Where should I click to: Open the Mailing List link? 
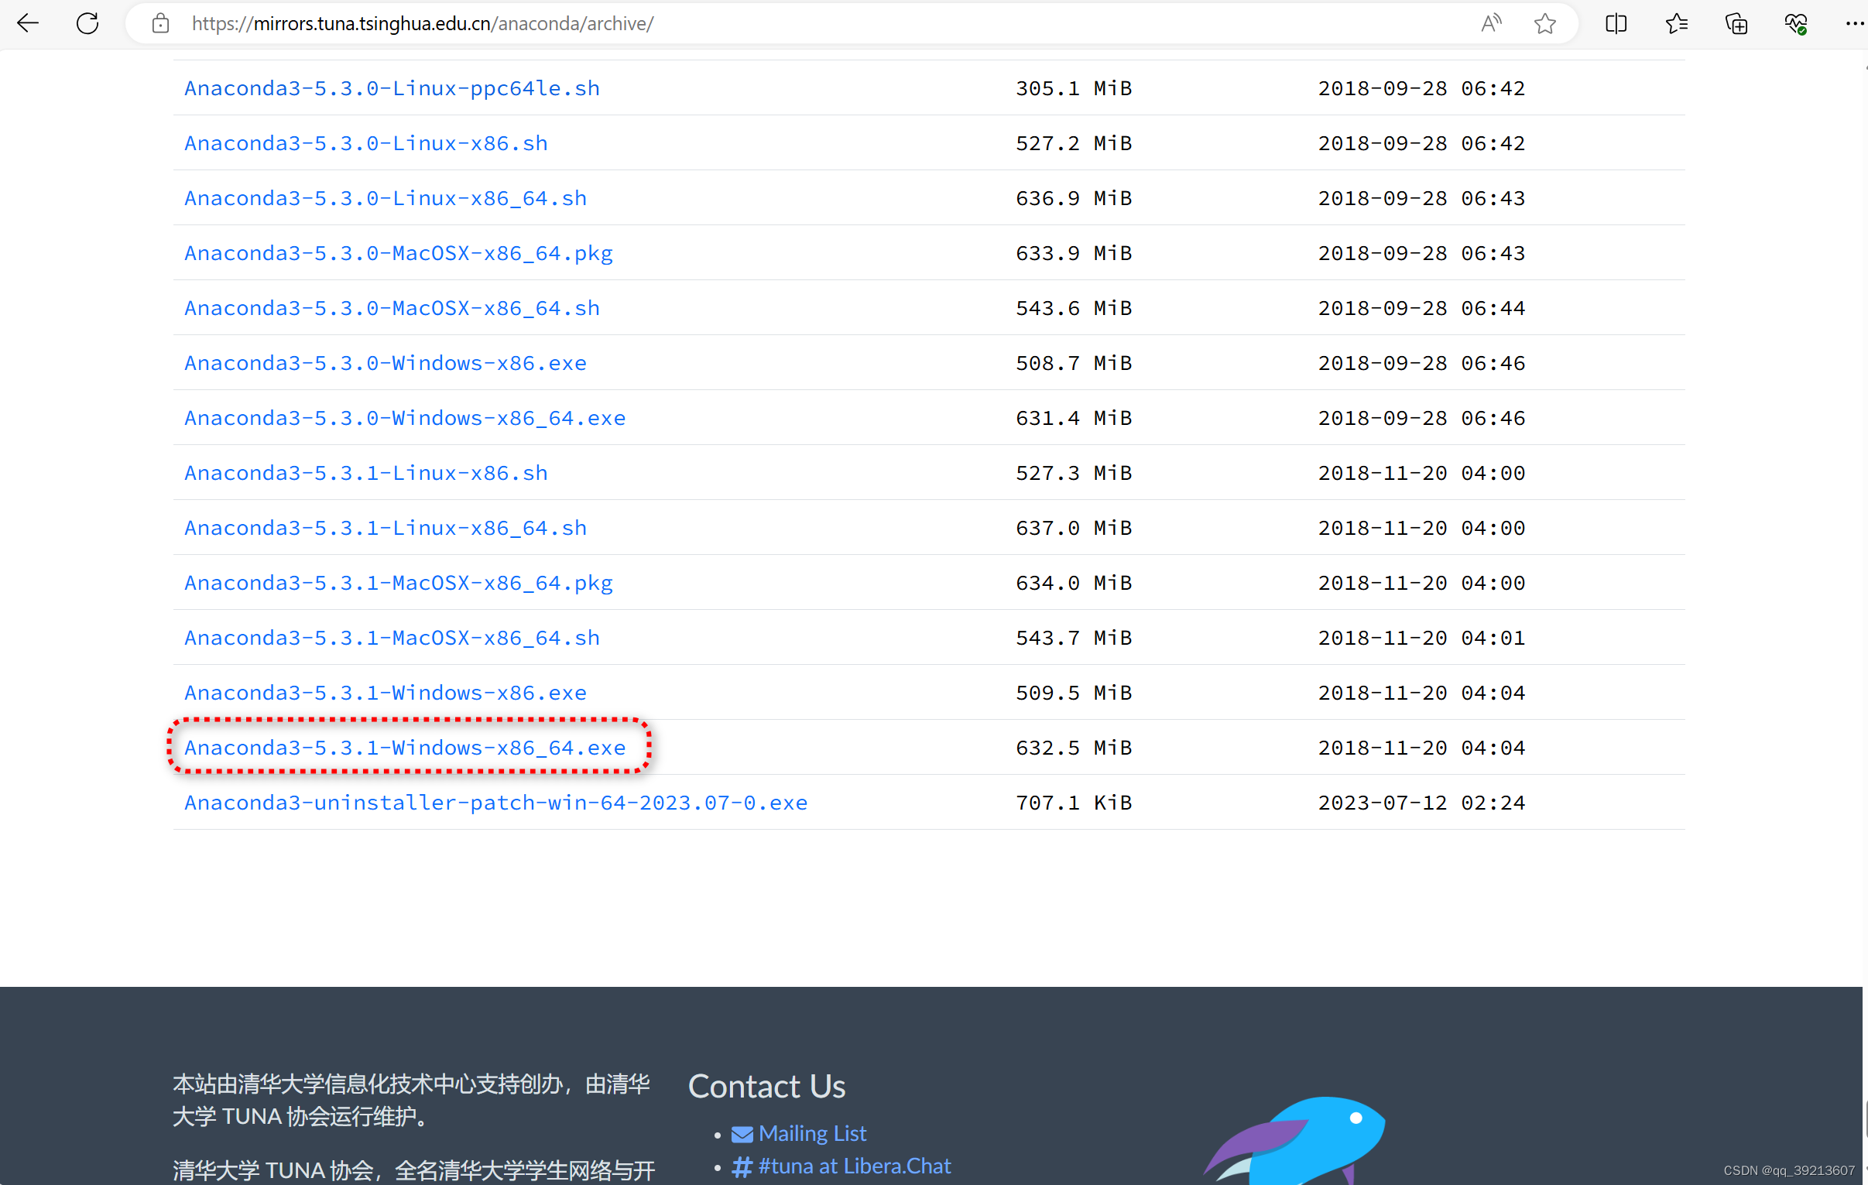pyautogui.click(x=811, y=1133)
